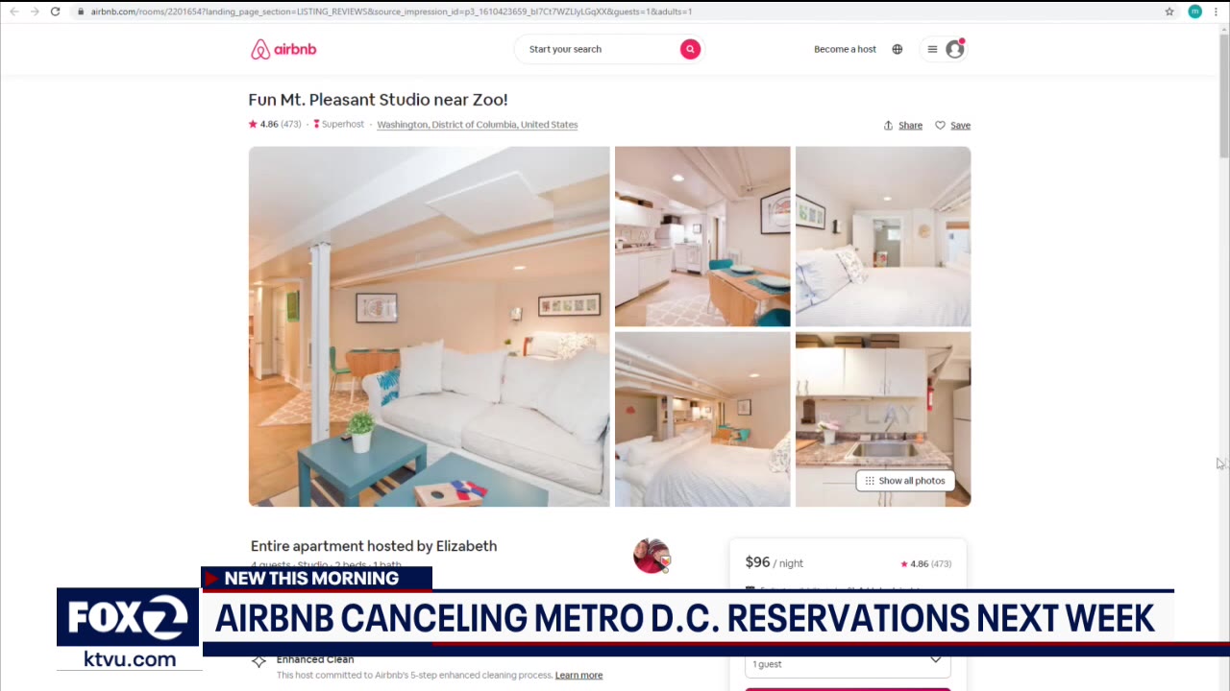The height and width of the screenshot is (691, 1230).
Task: Open the top-right bedroom photo
Action: pyautogui.click(x=883, y=236)
